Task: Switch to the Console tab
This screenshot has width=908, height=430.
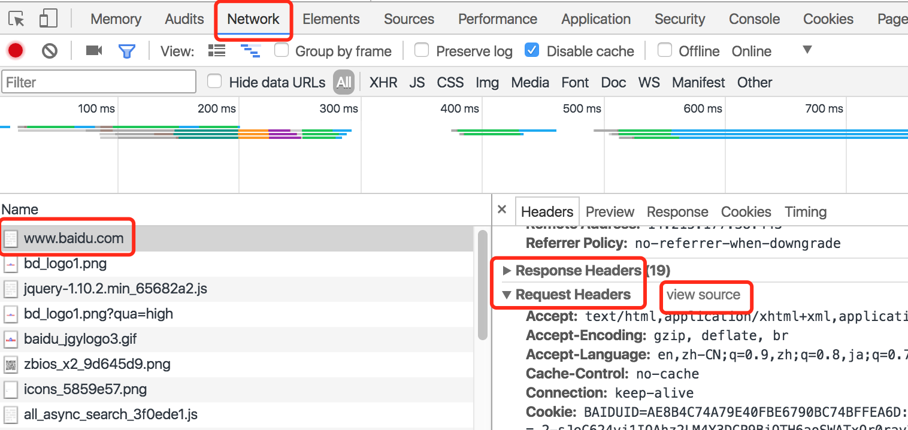Action: 754,19
